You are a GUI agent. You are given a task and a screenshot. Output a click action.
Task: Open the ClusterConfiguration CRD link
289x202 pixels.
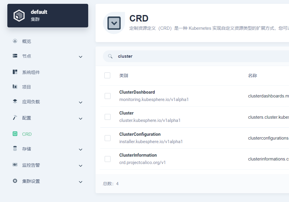[140, 134]
